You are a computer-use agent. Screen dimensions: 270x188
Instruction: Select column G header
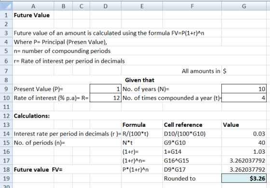[x=244, y=6]
